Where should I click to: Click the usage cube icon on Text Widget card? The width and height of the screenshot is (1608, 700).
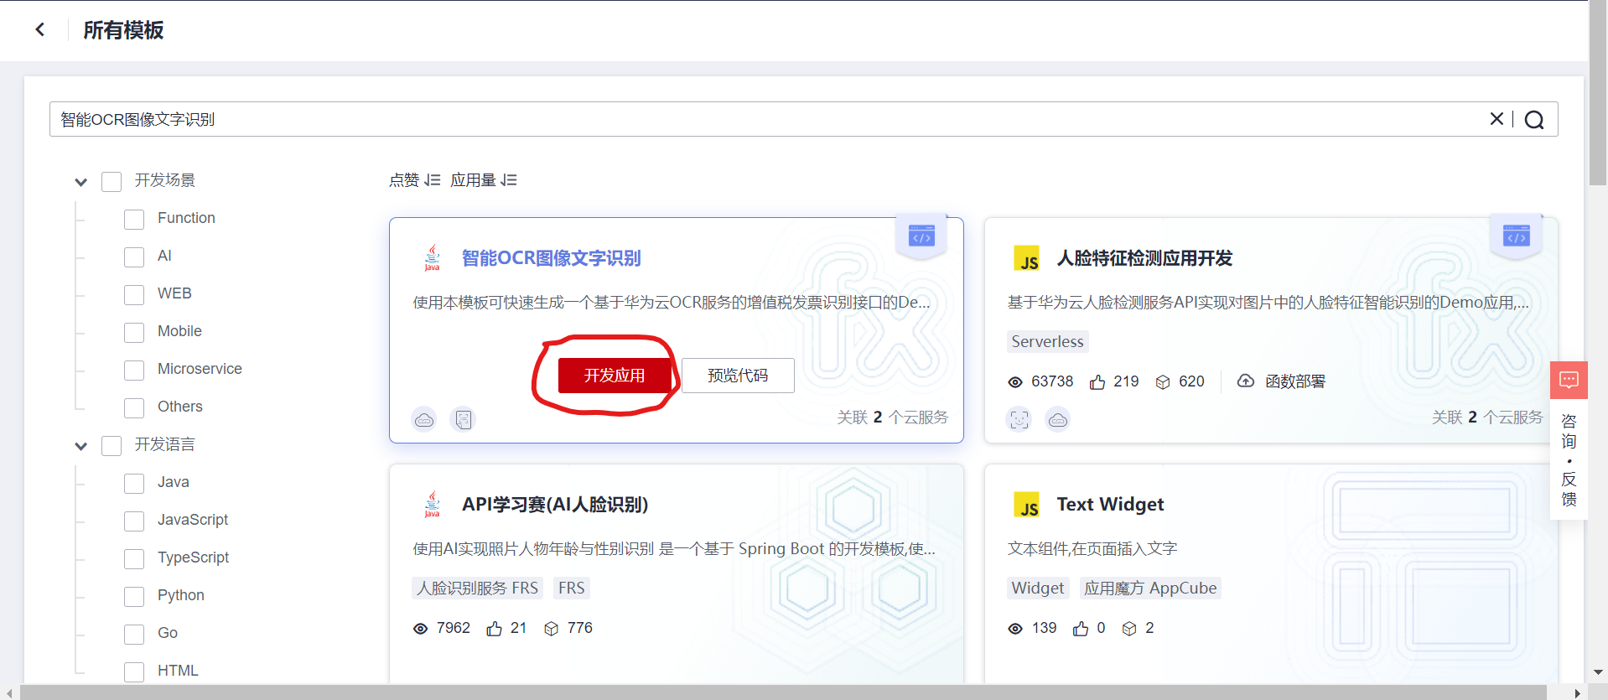pyautogui.click(x=1129, y=629)
